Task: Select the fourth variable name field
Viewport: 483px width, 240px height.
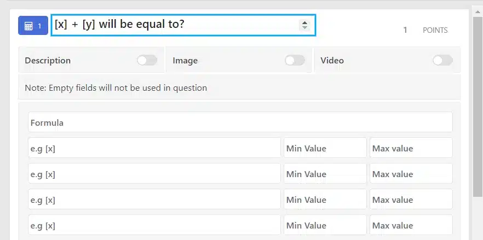Action: [154, 225]
